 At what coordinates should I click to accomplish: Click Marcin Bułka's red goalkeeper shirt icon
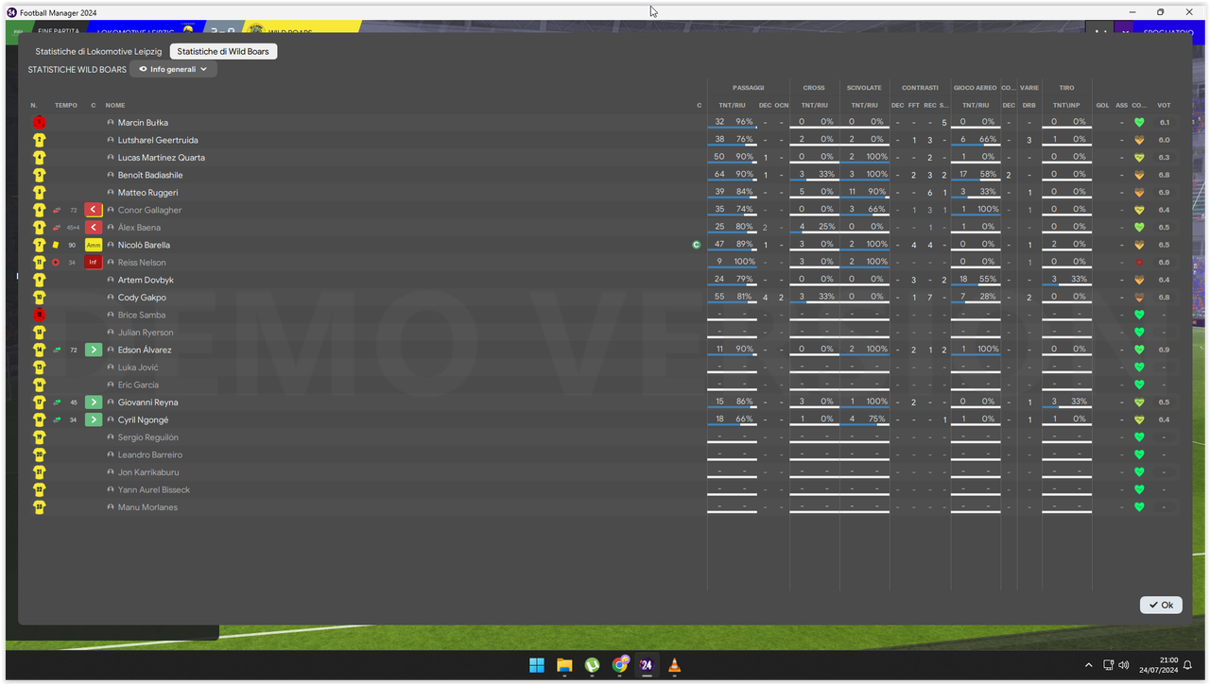click(x=39, y=123)
